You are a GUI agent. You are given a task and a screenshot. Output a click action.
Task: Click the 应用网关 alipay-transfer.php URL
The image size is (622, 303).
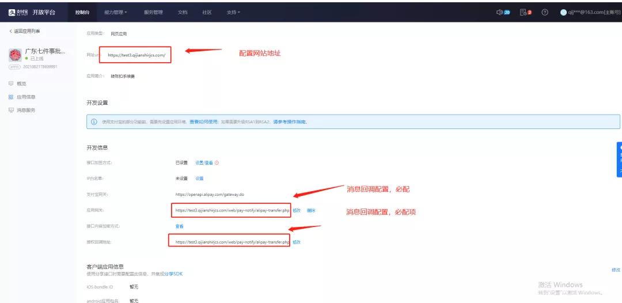(233, 210)
